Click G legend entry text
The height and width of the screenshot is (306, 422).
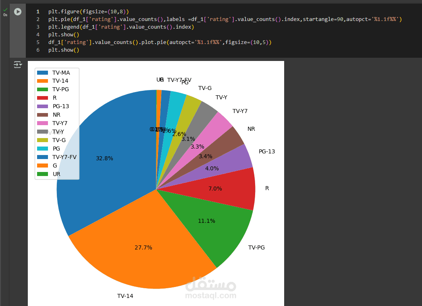click(55, 166)
